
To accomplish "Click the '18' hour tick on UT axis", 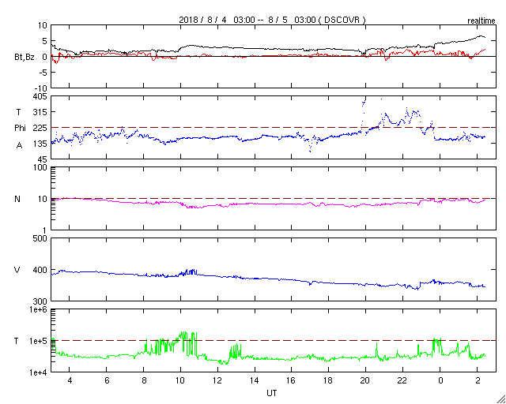I will pos(329,380).
